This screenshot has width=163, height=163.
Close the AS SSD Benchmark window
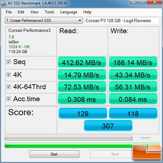(x=155, y=2)
